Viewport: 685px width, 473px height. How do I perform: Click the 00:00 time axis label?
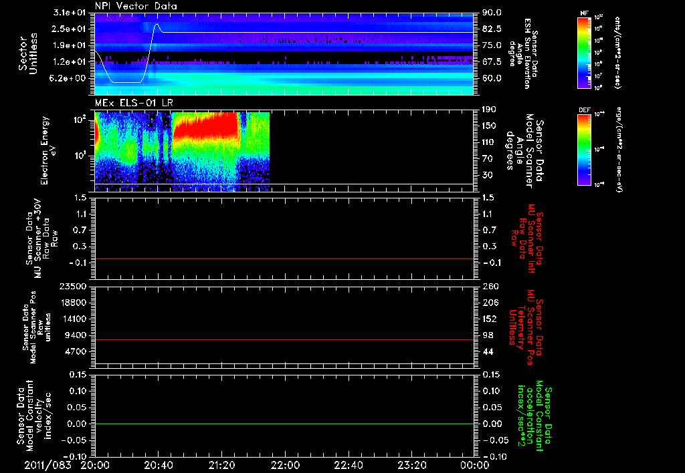[474, 465]
